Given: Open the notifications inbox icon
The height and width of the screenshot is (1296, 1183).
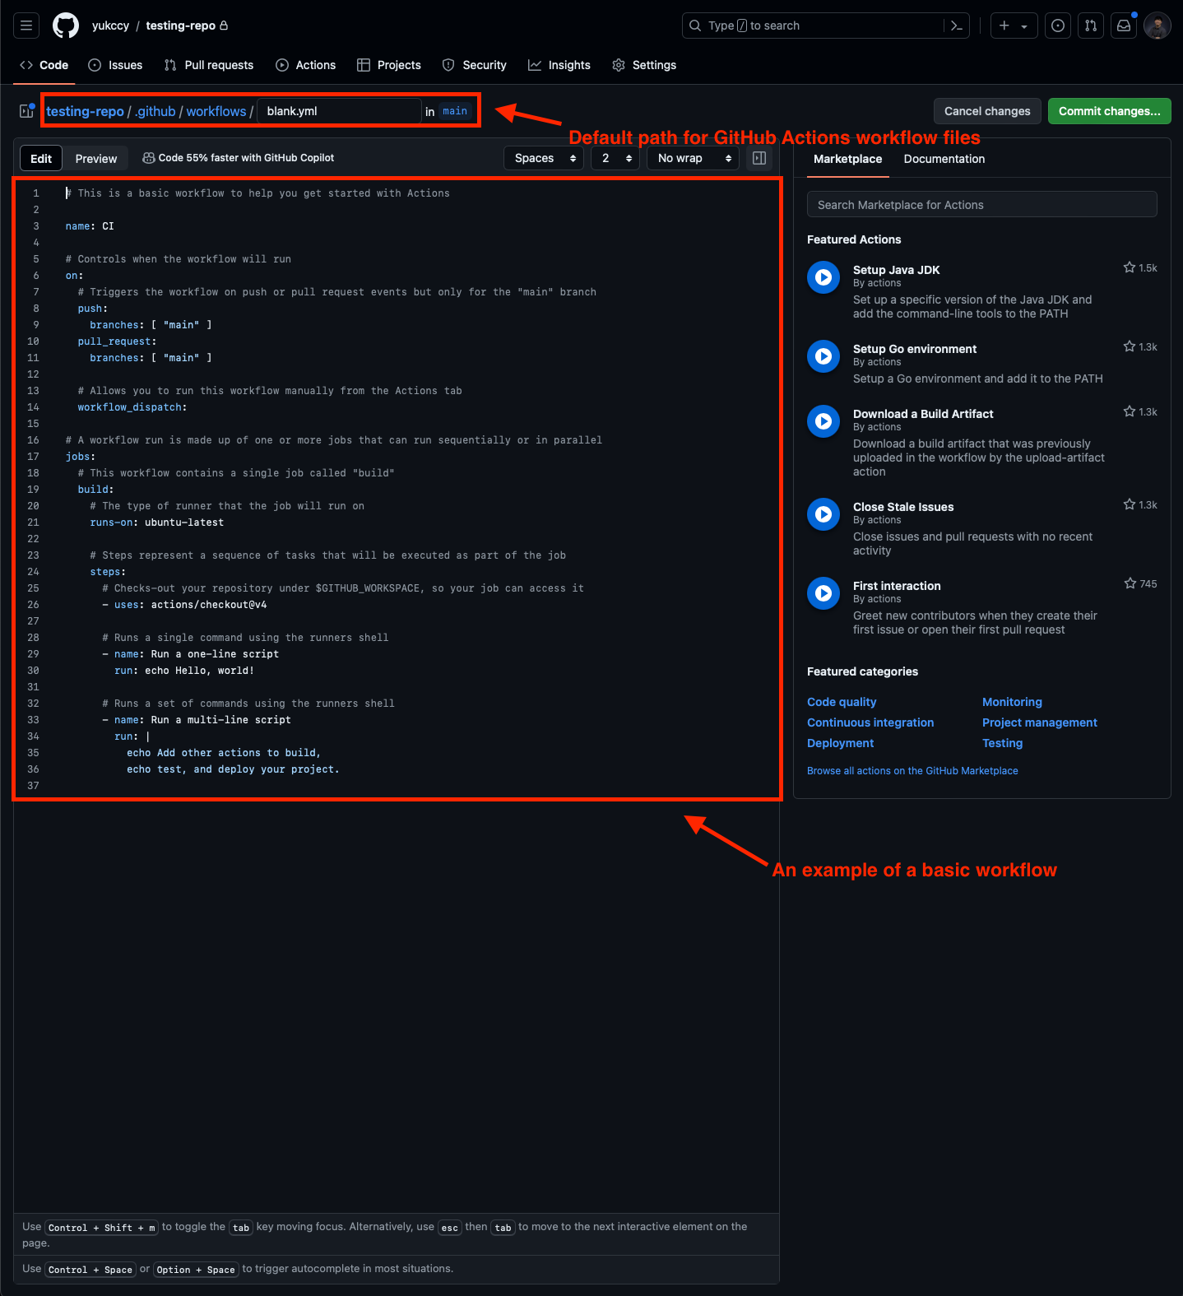Looking at the screenshot, I should 1124,26.
